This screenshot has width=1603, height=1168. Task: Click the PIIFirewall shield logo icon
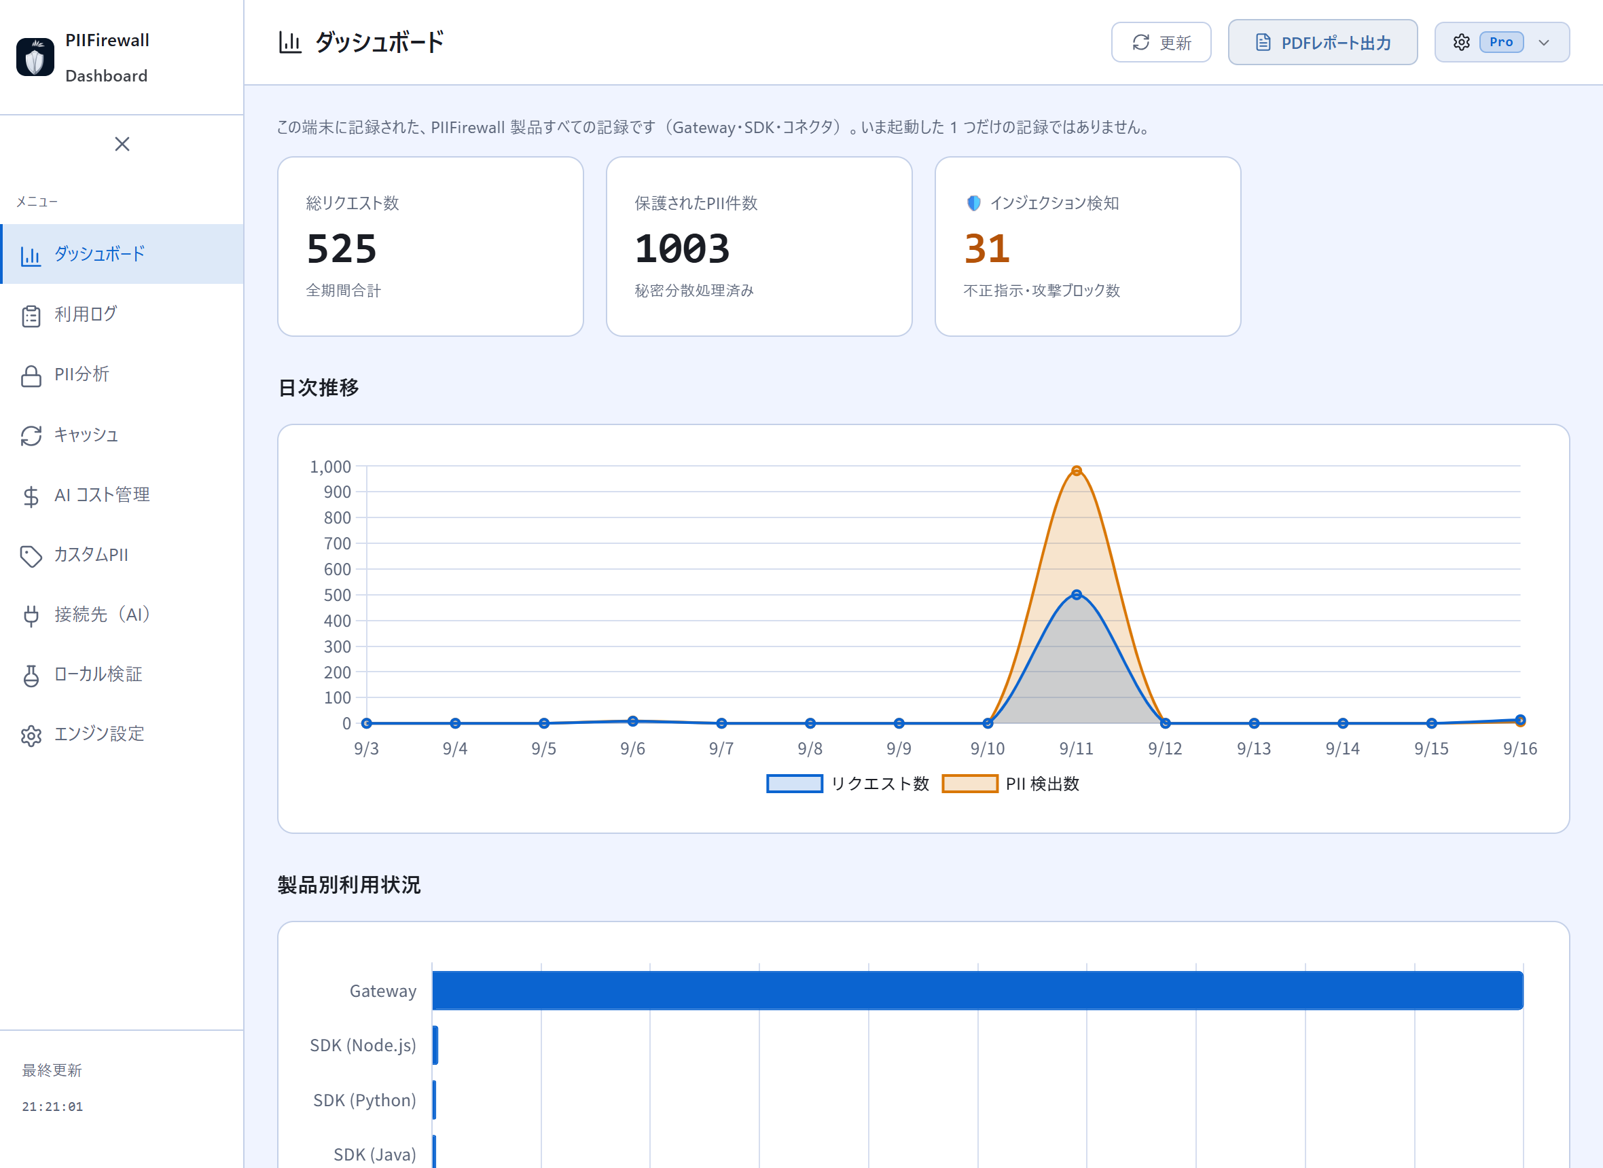[x=35, y=57]
